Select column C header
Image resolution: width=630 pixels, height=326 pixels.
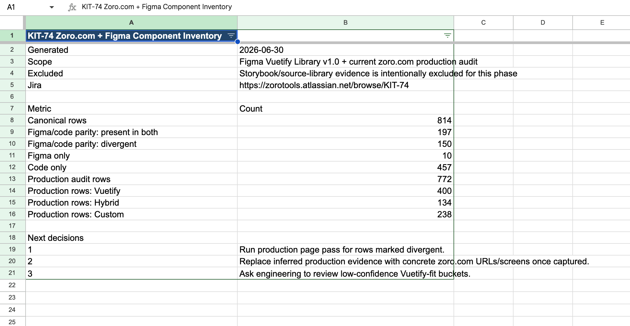tap(483, 23)
